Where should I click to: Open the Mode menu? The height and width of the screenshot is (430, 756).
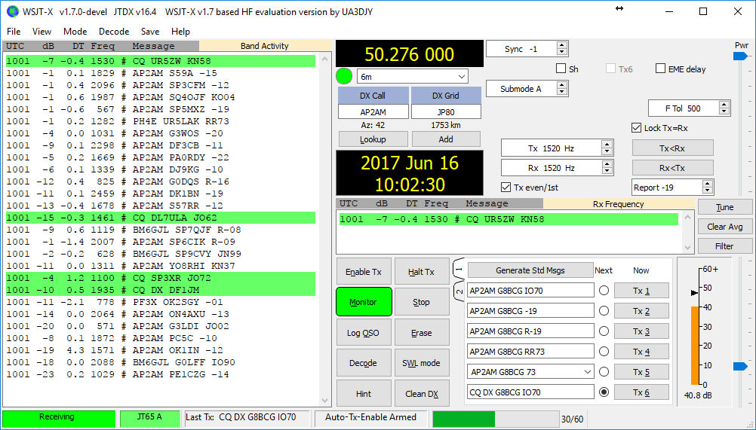75,32
